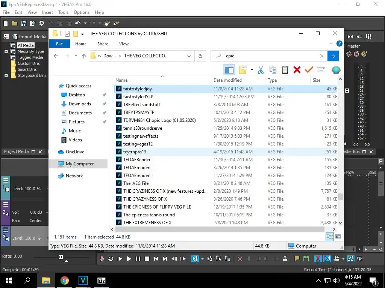Open VEGAS Tools menu
The width and height of the screenshot is (385, 288).
tap(63, 12)
